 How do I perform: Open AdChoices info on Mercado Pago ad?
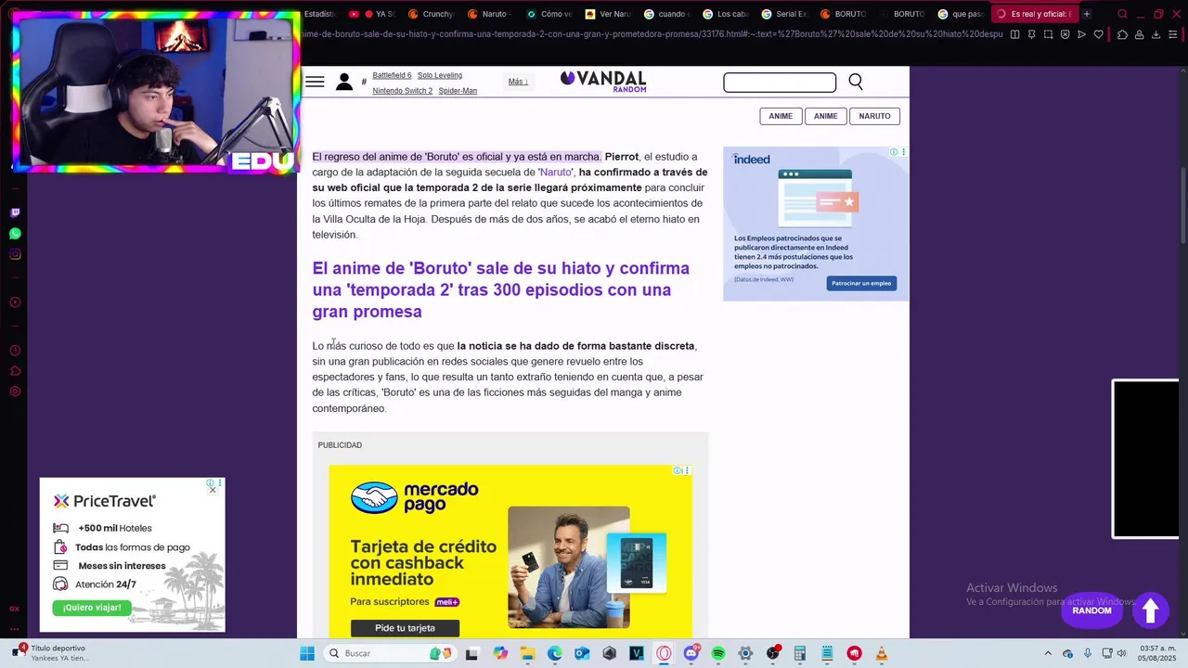tap(678, 470)
